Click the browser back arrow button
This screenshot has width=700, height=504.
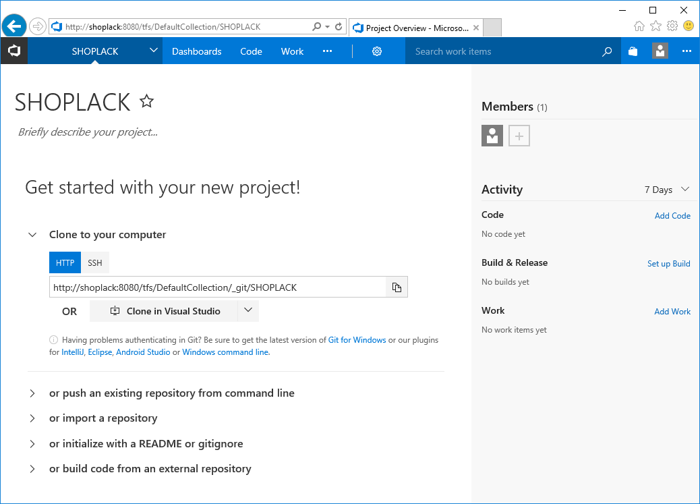(x=14, y=26)
